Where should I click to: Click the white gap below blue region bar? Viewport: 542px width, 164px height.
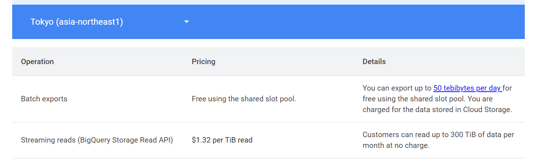click(x=268, y=43)
